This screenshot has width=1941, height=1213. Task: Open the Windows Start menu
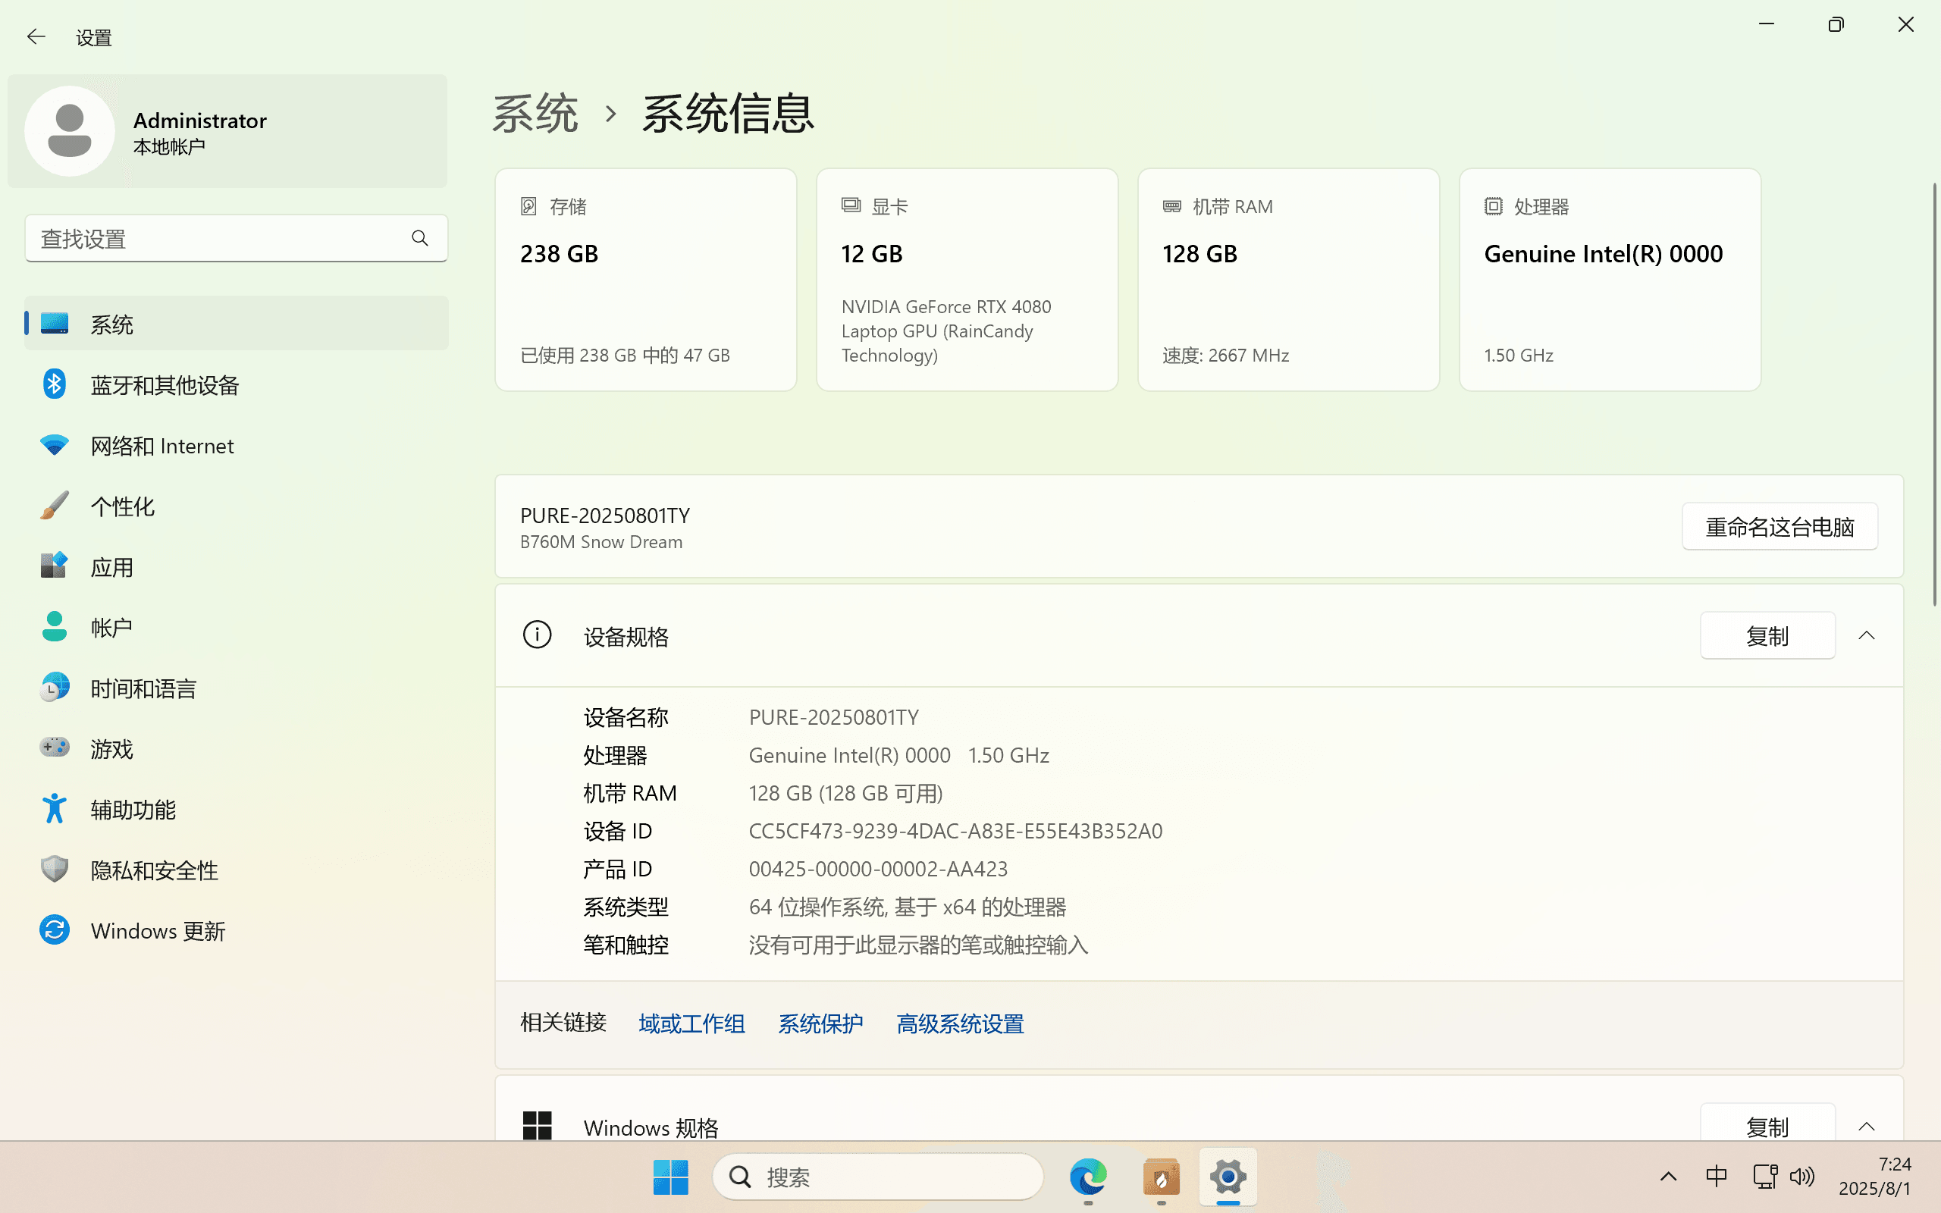tap(670, 1177)
